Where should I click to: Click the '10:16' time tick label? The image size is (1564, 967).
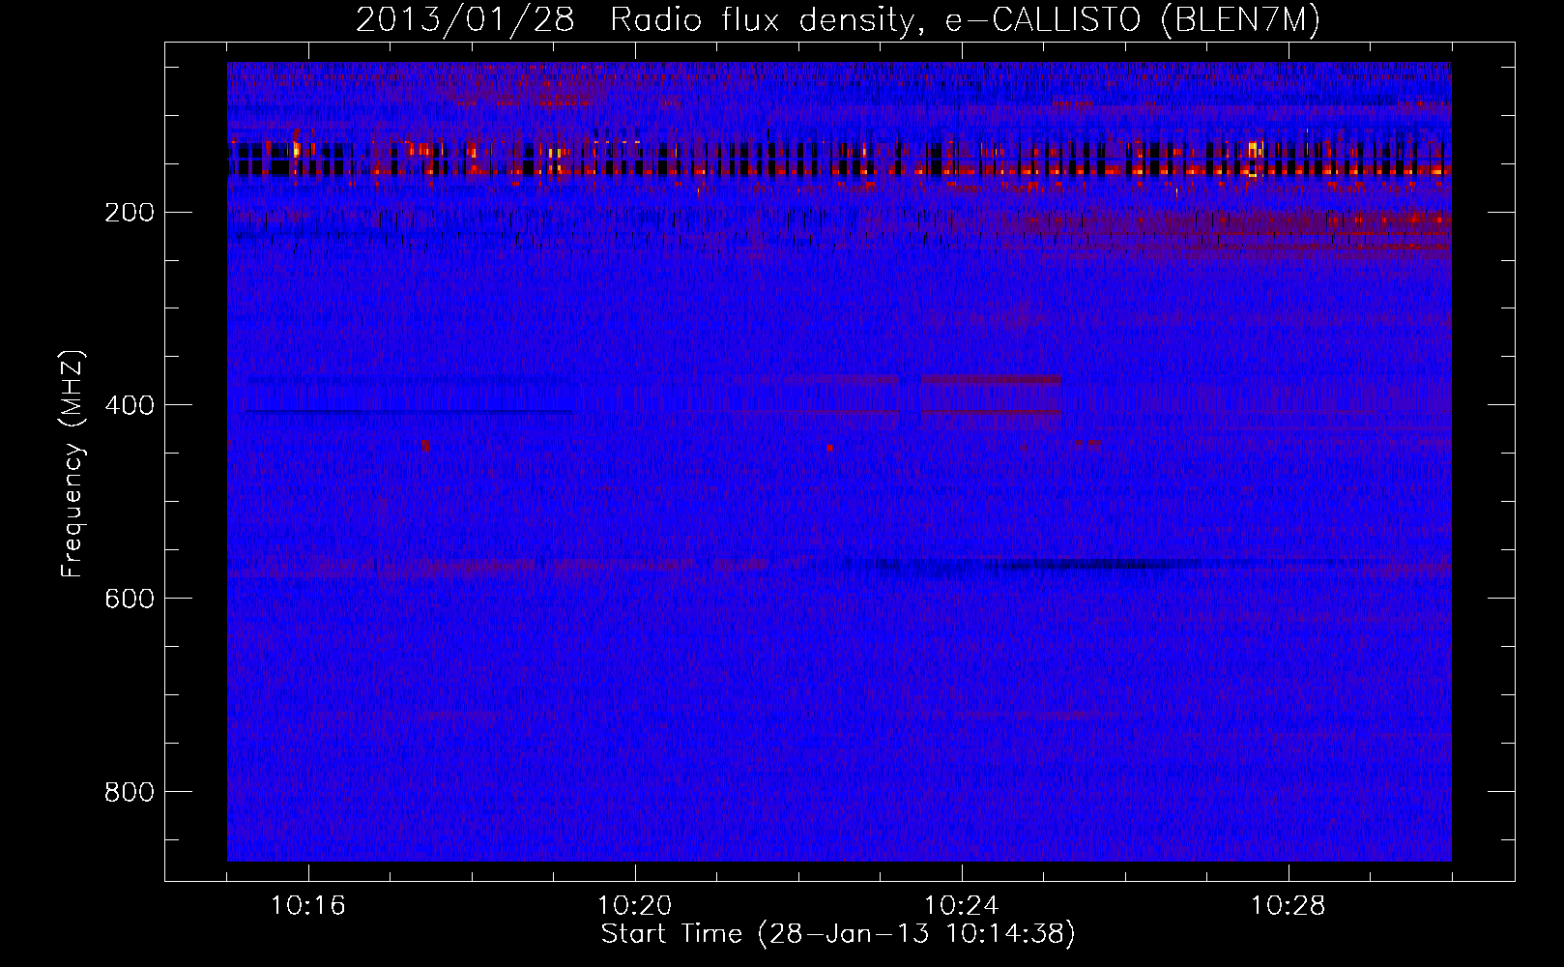coord(308,906)
